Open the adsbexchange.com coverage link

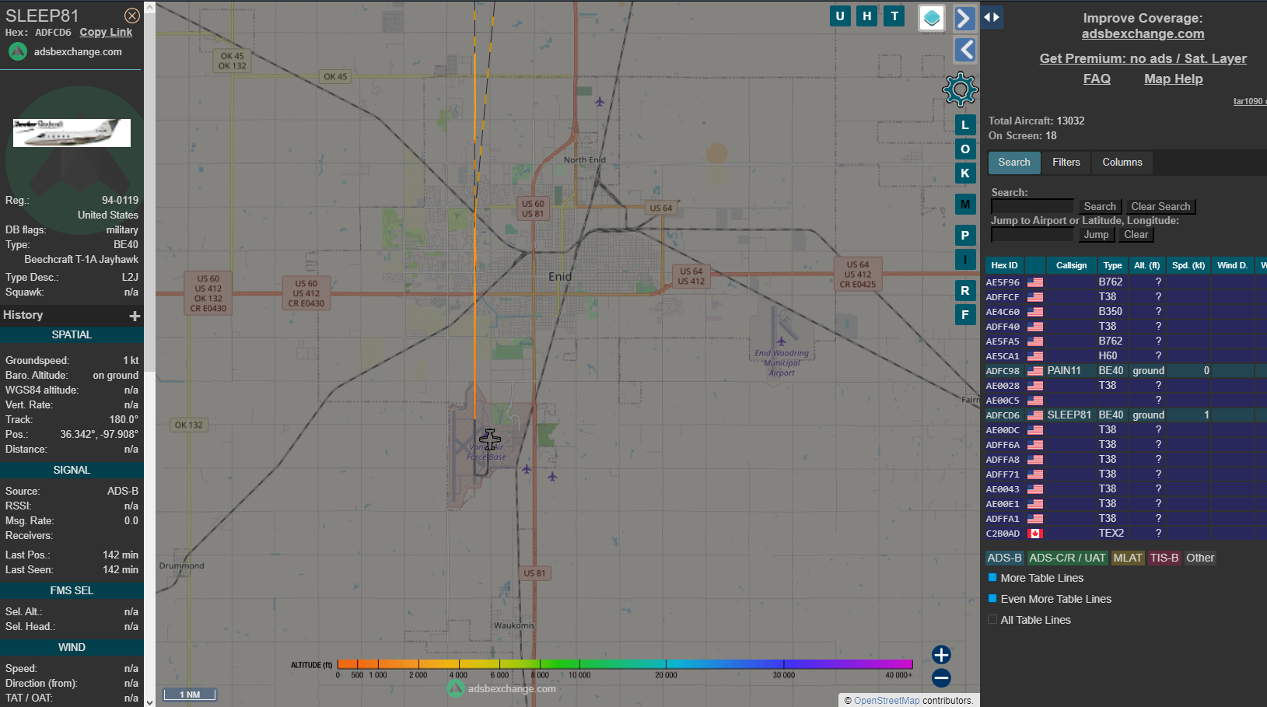click(x=1143, y=34)
